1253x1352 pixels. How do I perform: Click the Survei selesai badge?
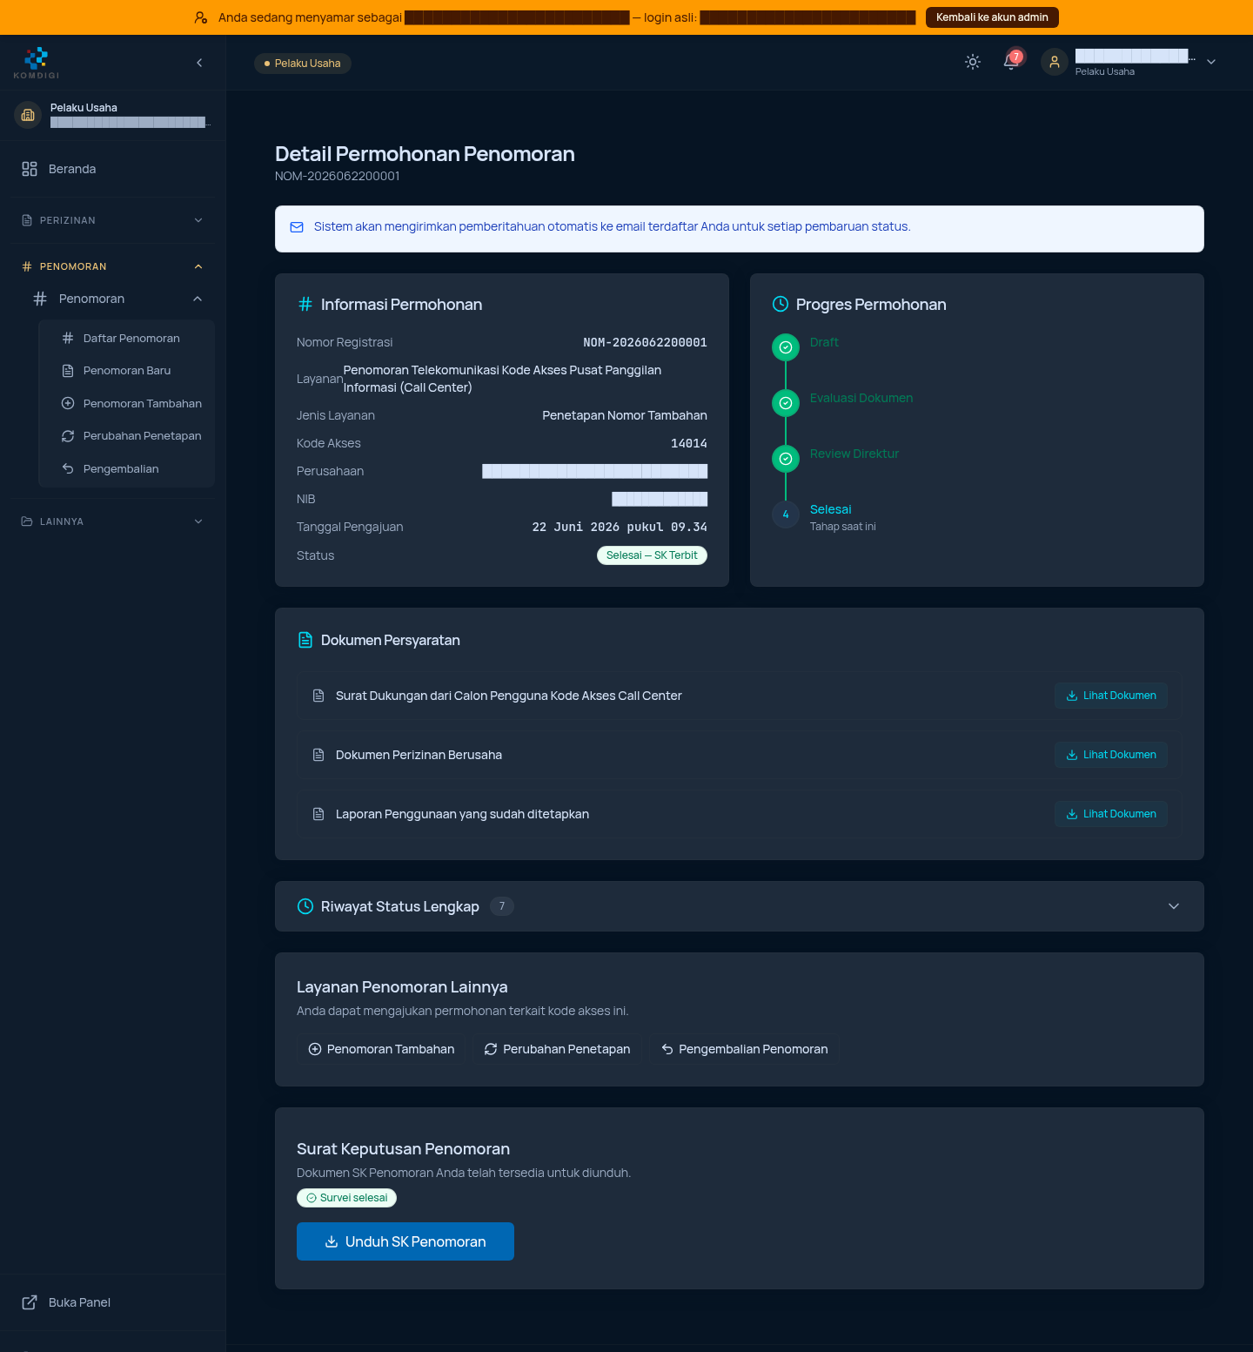click(x=346, y=1198)
